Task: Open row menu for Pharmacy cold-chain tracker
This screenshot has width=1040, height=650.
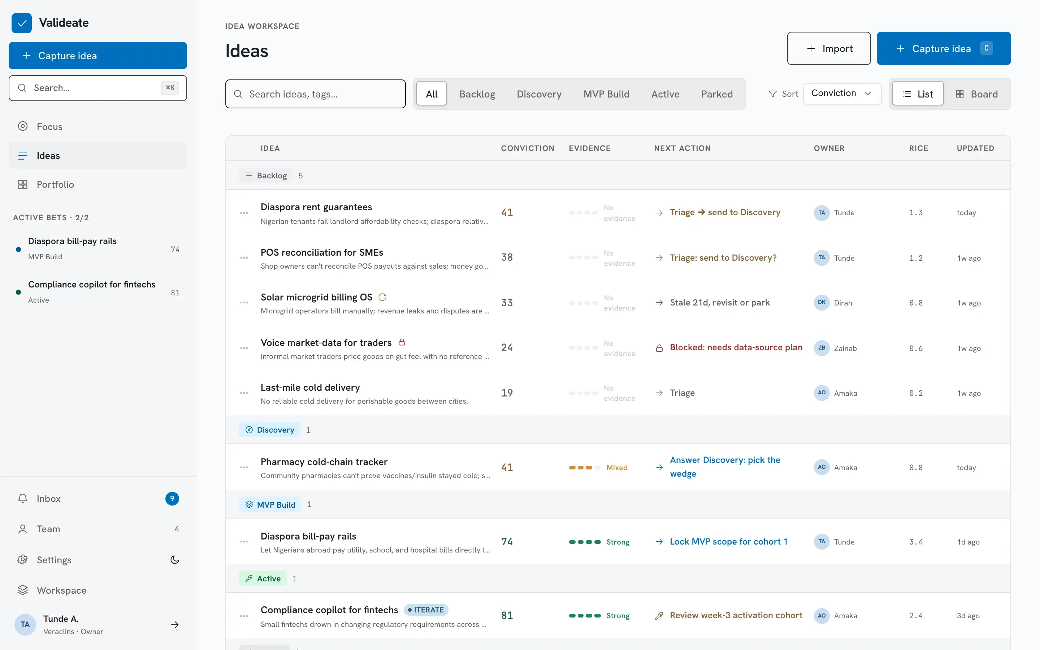Action: click(x=244, y=467)
